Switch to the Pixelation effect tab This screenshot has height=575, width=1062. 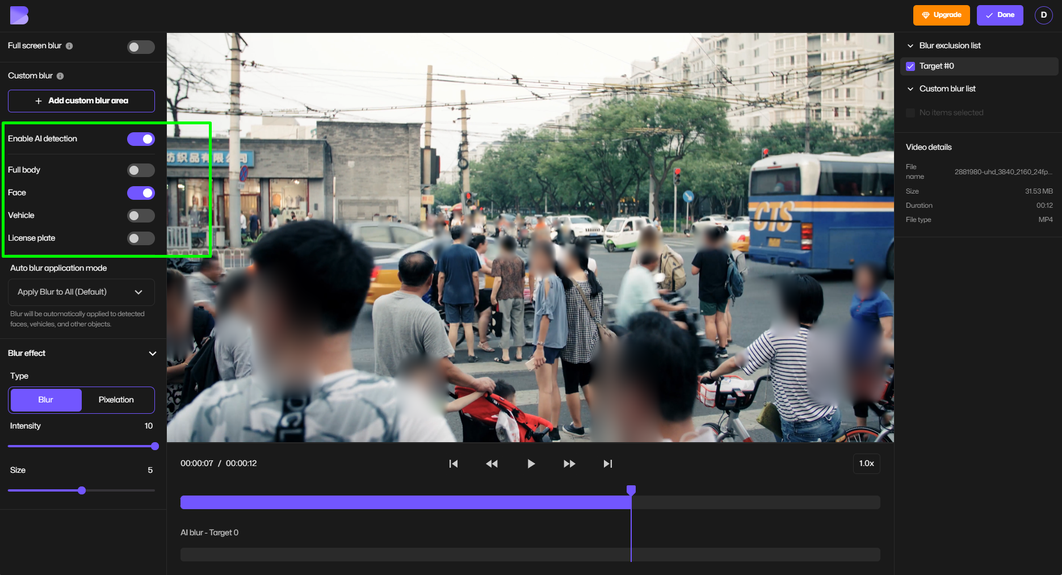tap(116, 400)
